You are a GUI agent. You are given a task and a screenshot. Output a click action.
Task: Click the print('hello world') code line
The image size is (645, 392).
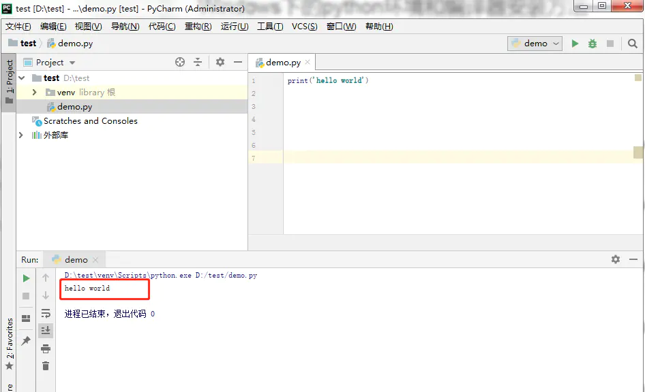click(328, 80)
